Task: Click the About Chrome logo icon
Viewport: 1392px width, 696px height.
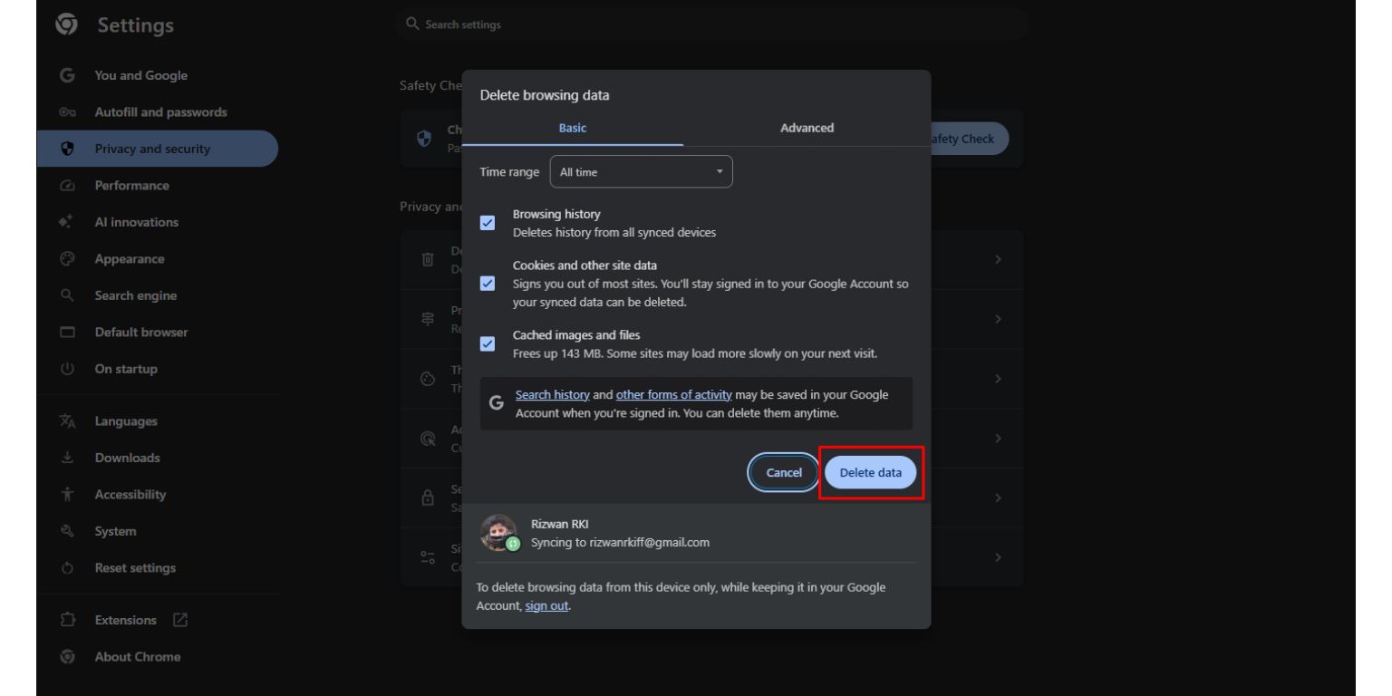Action: click(66, 657)
